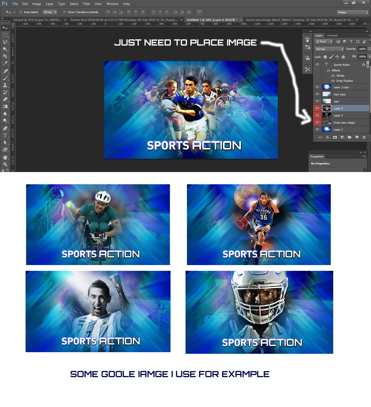
Task: Click the Layer 2 layer thumbnail
Action: pos(326,129)
